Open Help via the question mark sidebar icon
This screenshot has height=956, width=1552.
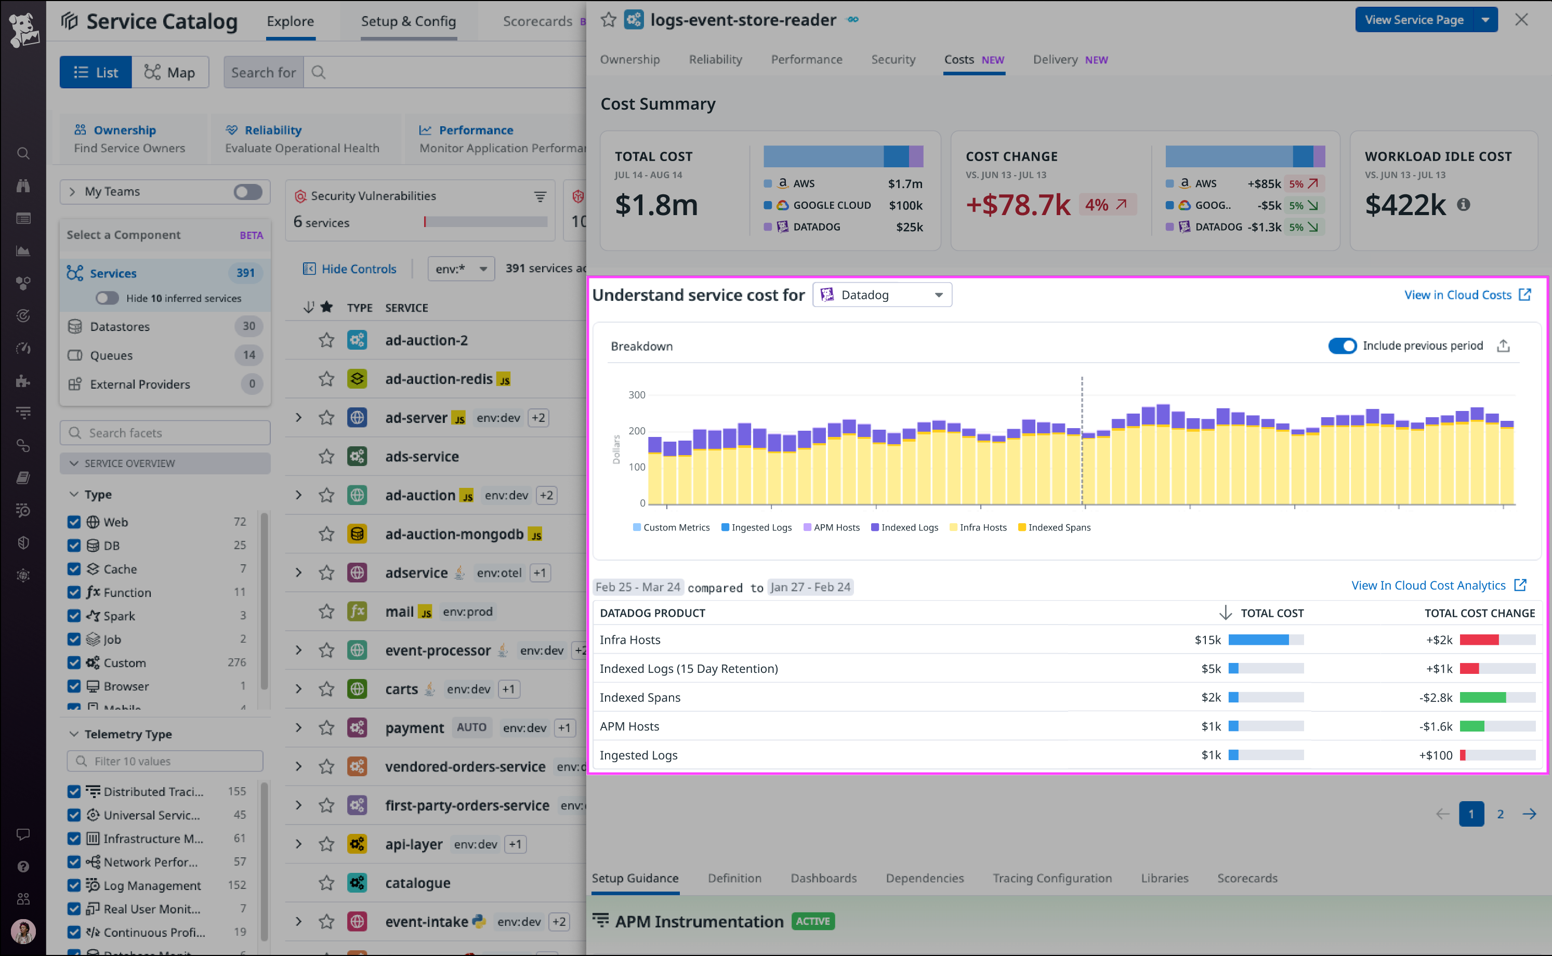click(23, 867)
